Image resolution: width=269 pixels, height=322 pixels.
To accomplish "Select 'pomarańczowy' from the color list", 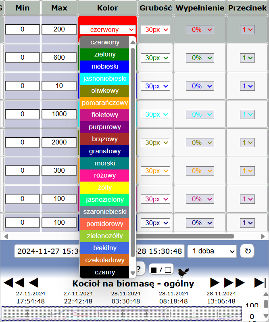I will point(104,103).
